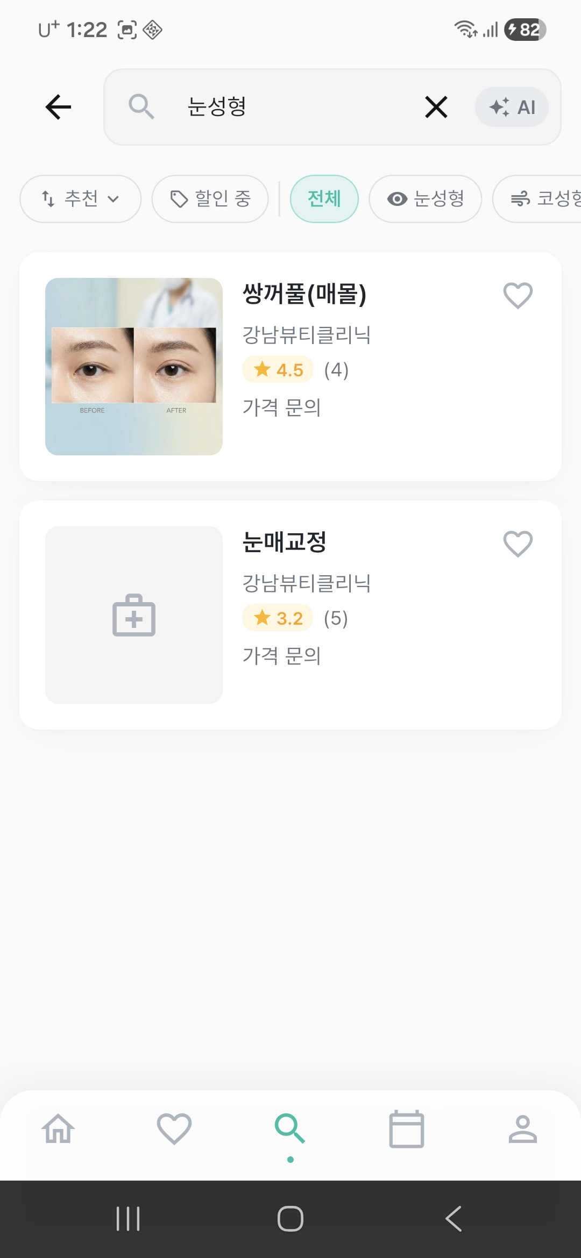Favorite the 눈매교정 listing heart

point(518,544)
